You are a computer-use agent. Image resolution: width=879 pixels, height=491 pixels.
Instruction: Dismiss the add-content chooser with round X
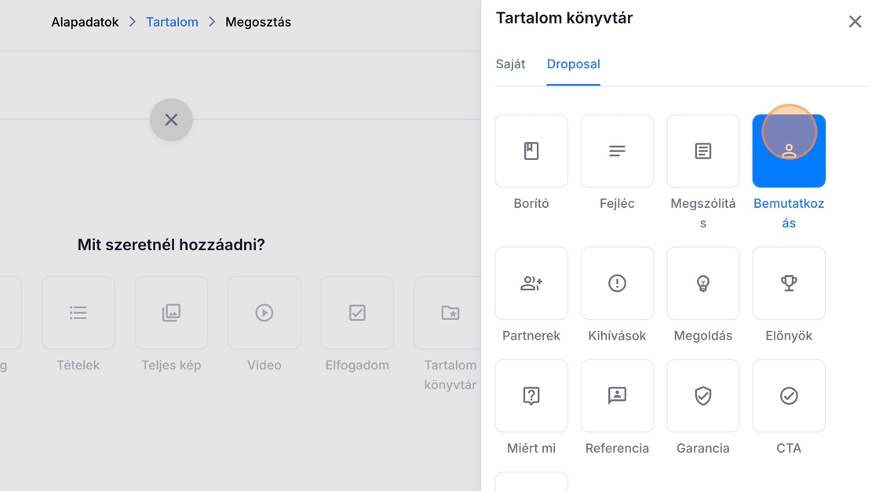[171, 120]
